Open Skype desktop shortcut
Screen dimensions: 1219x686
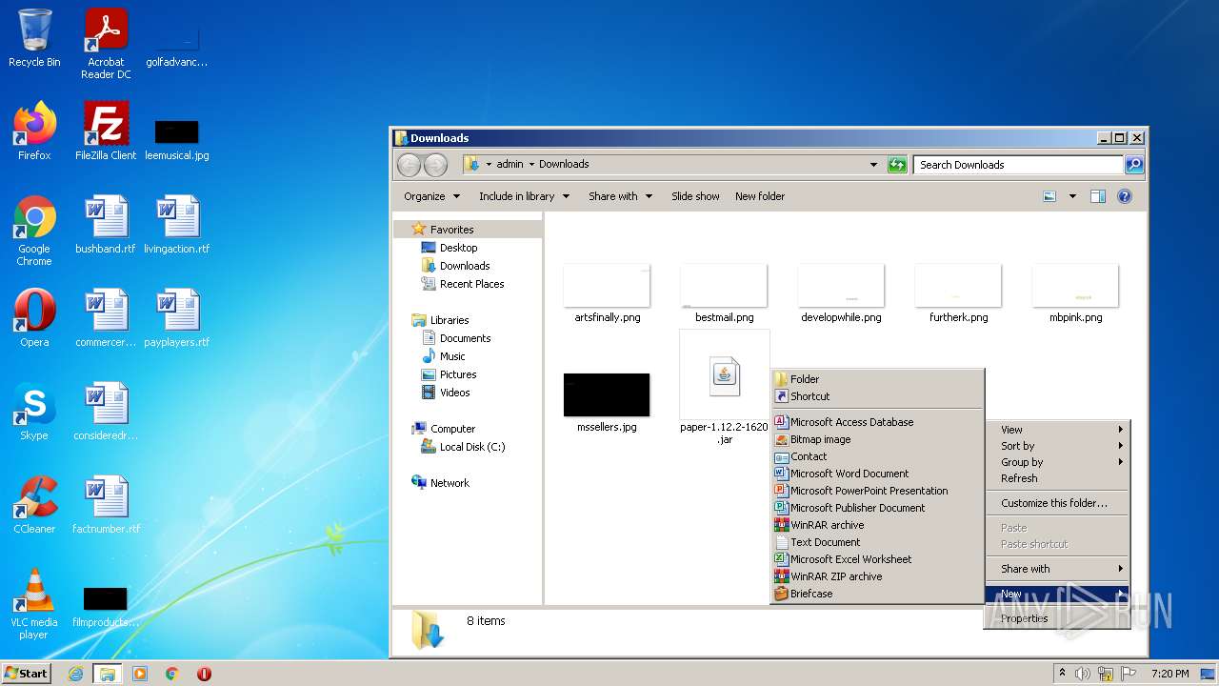[34, 412]
